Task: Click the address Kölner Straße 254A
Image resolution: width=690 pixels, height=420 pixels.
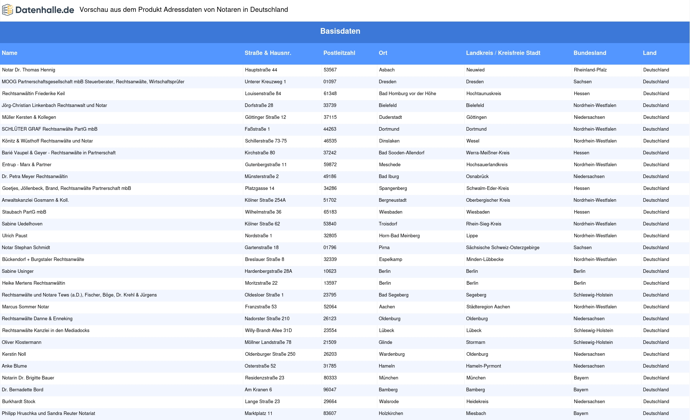Action: point(265,200)
